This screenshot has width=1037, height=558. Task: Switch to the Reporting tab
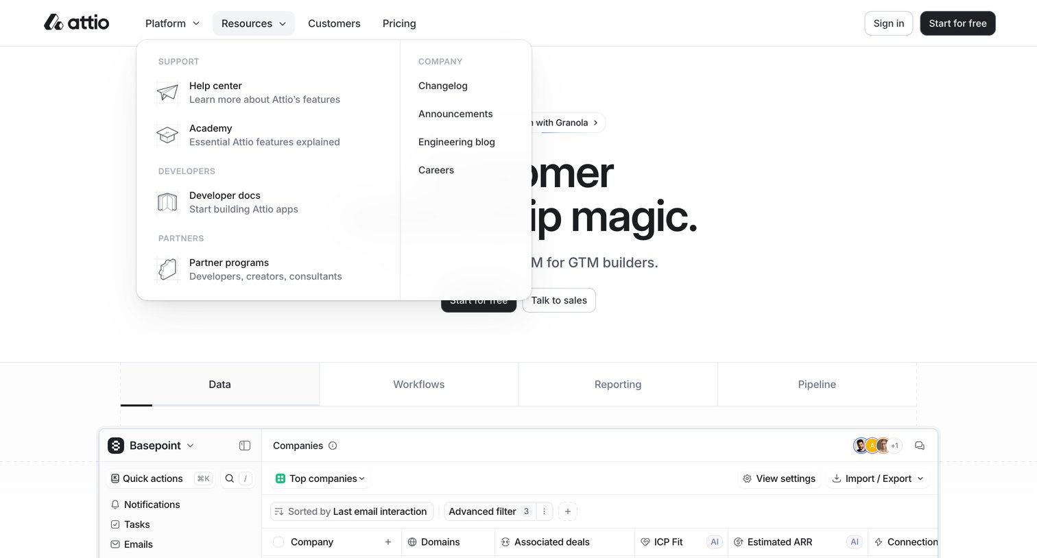click(618, 385)
